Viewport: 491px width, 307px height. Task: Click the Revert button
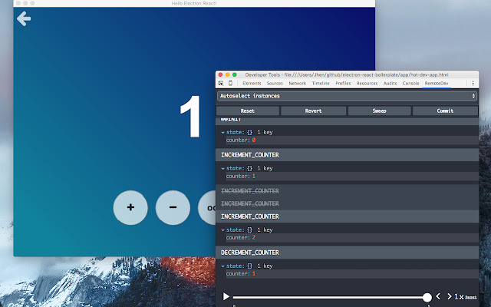pos(313,111)
